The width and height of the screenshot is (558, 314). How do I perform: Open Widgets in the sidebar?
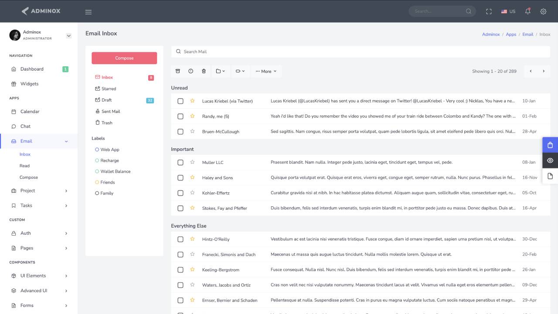(39, 84)
